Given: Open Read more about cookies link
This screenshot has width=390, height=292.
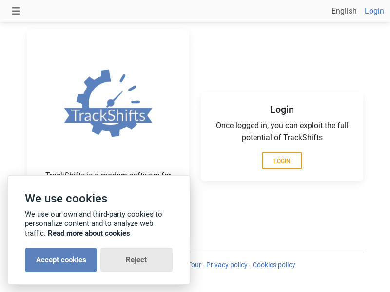Looking at the screenshot, I should click(89, 233).
